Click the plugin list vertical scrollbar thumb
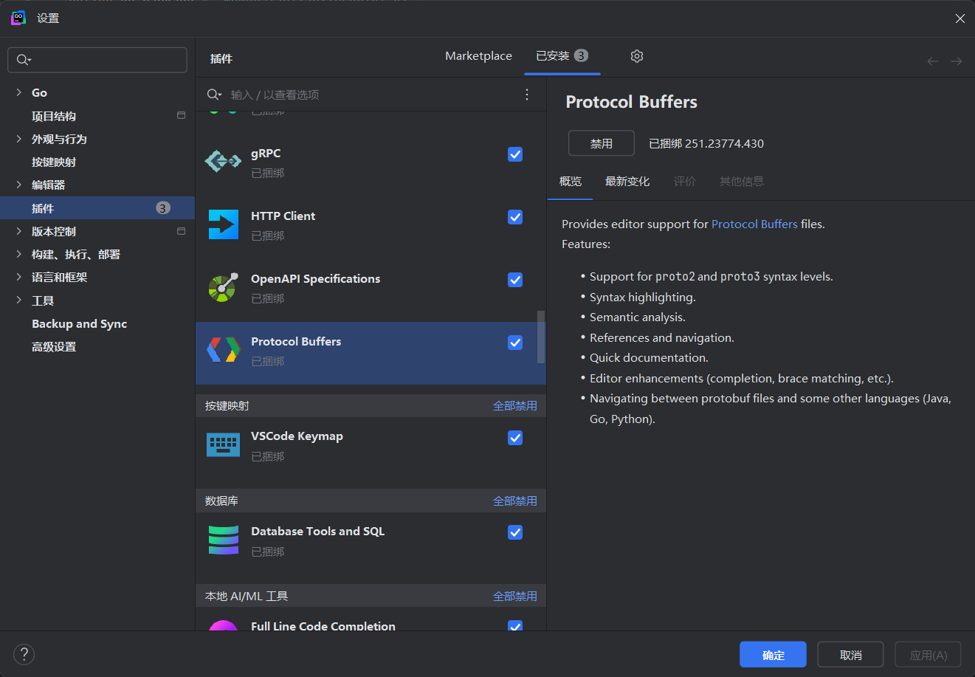The image size is (975, 677). coord(541,337)
